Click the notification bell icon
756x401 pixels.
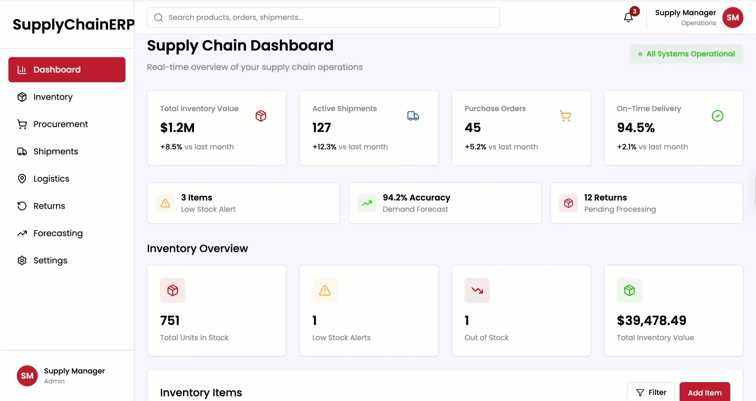(628, 18)
